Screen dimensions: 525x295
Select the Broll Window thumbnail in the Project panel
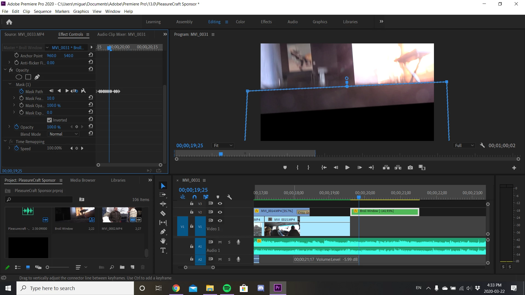(75, 215)
